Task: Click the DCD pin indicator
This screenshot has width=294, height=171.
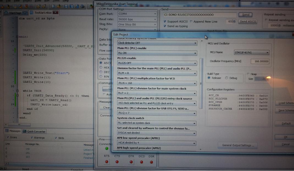Action: point(142,162)
